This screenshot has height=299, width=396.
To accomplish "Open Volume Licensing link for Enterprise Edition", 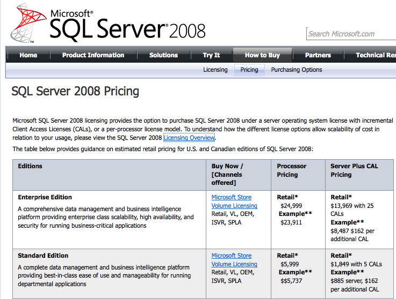I will 234,206.
